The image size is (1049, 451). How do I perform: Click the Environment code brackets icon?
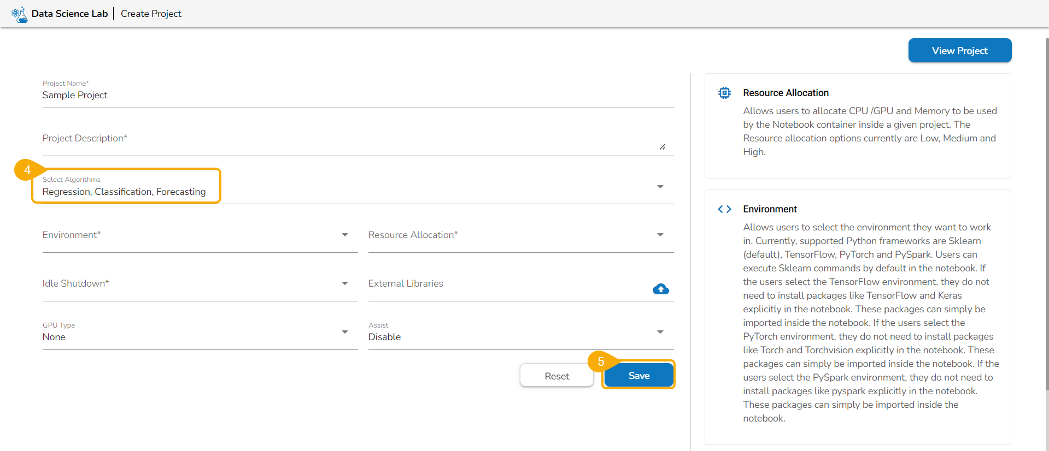click(724, 209)
